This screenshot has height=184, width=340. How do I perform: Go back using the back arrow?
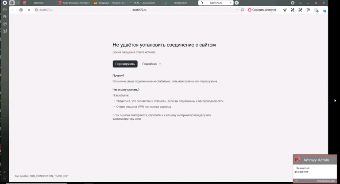coord(13,10)
